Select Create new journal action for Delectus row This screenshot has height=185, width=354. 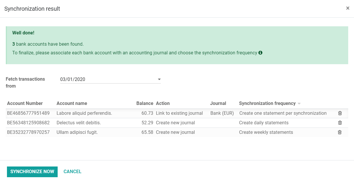(175, 123)
